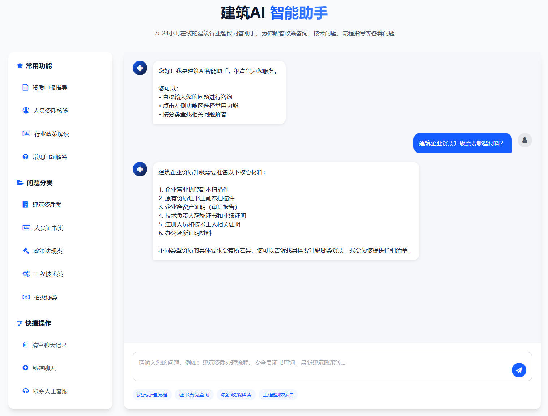Image resolution: width=548 pixels, height=416 pixels.
Task: Click the 工程验收标准 quick option
Action: coord(278,395)
